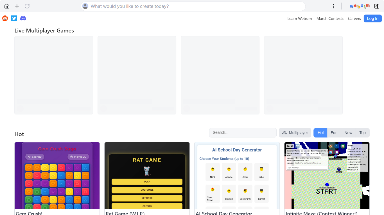
Task: Open the Reddit community icon
Action: coord(5,18)
